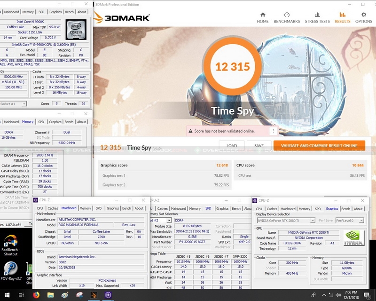
Task: Open the Benchmarks section in 3DMark
Action: pyautogui.click(x=287, y=18)
